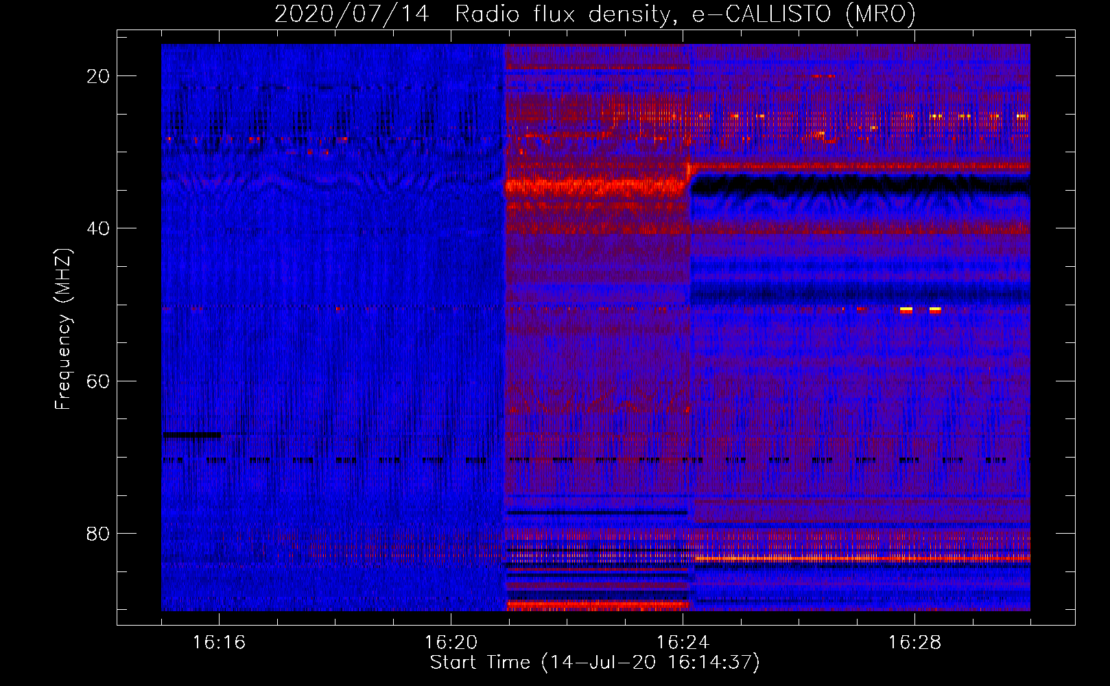
Task: Click the plot title '2020/07/14 Radio flux density'
Action: (x=595, y=14)
